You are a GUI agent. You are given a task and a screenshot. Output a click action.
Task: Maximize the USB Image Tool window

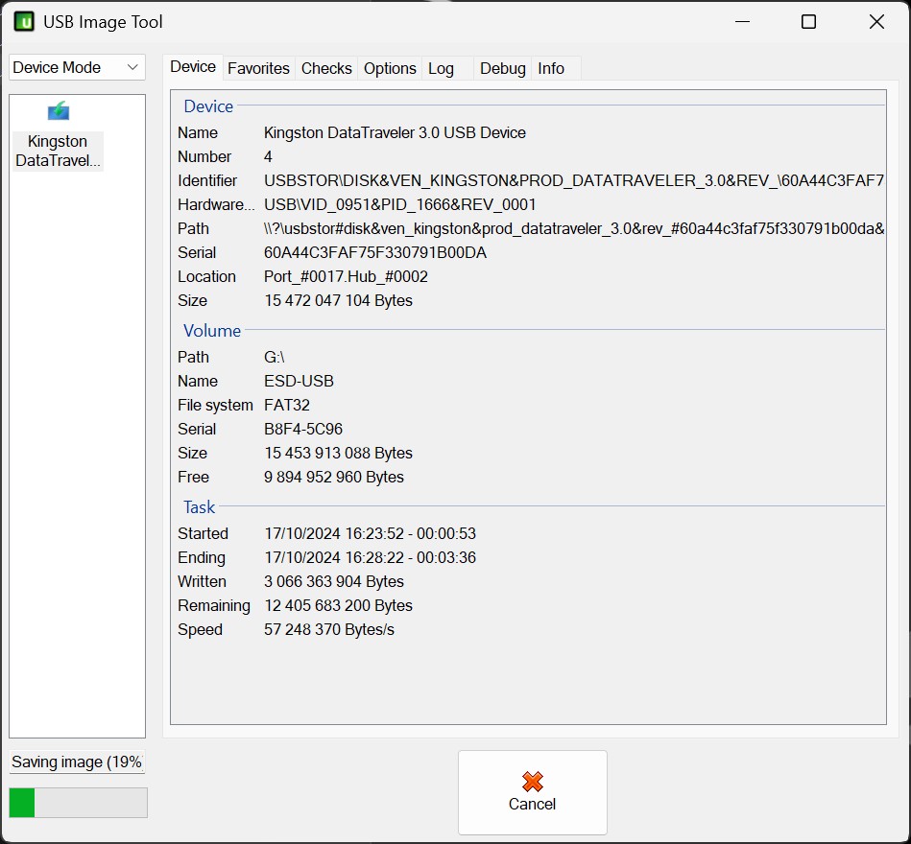pyautogui.click(x=808, y=22)
